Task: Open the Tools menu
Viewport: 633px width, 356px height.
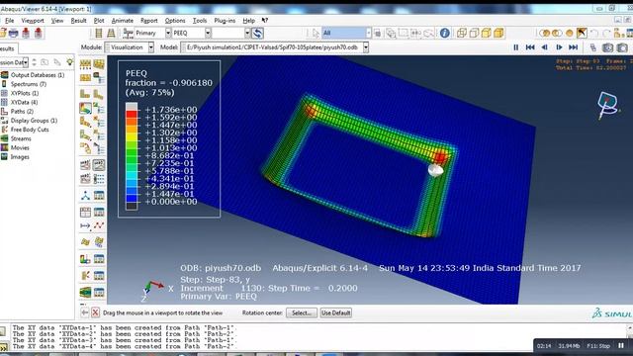Action: coord(200,21)
